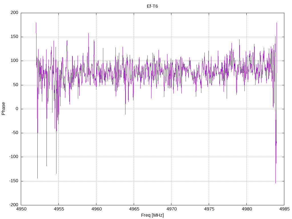Click the Phase y-axis label
This screenshot has height=219, width=292.
pos(3,109)
